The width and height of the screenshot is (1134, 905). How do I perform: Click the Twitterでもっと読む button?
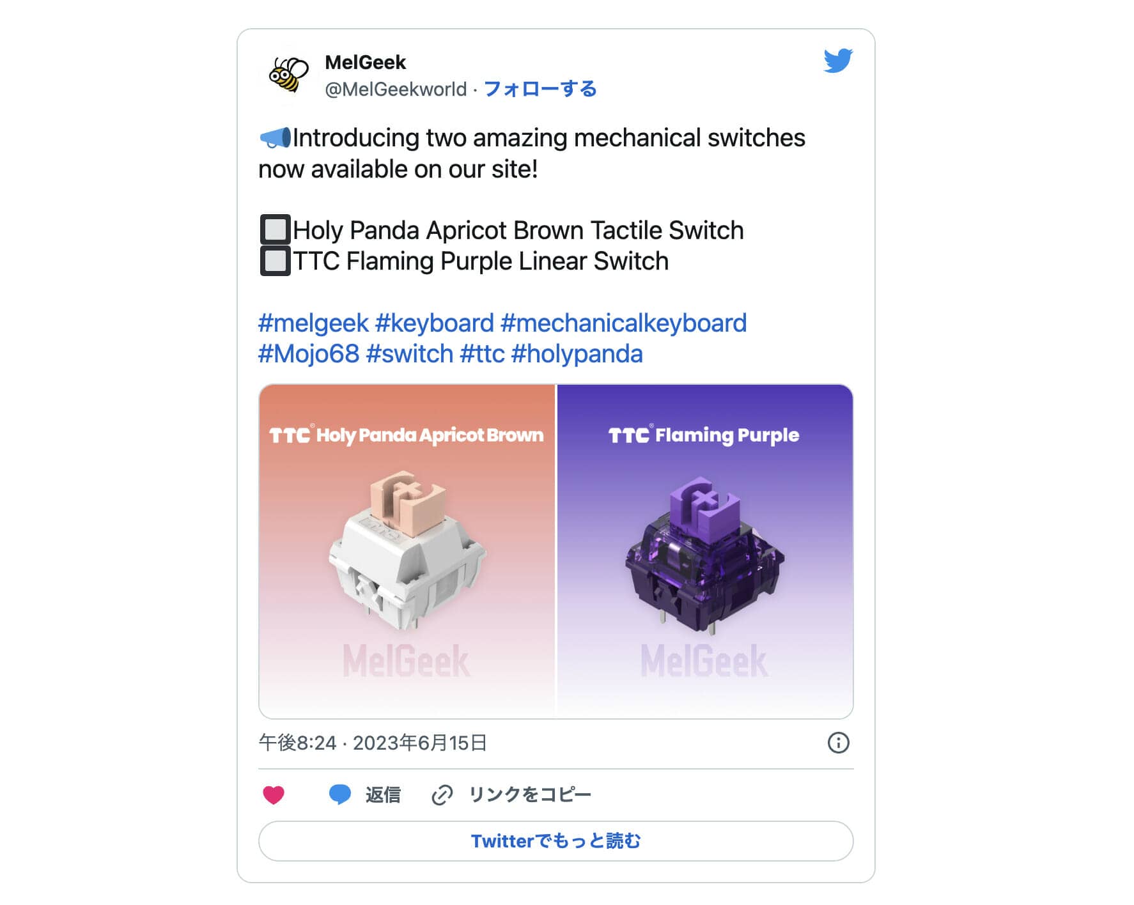555,840
